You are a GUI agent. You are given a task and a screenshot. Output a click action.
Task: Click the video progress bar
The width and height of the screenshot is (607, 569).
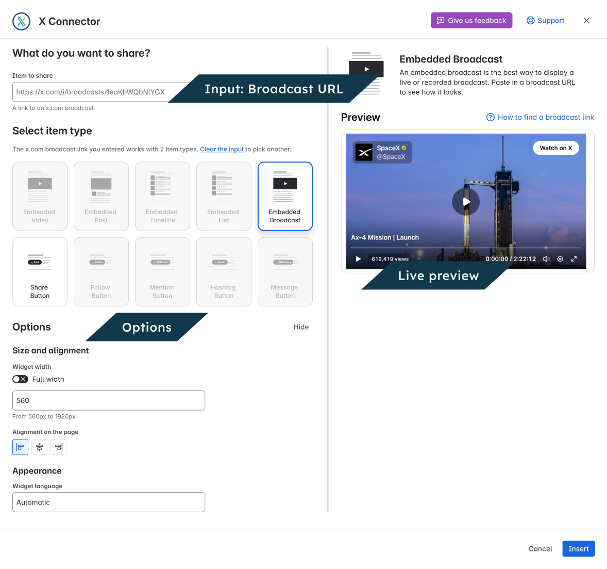point(466,247)
